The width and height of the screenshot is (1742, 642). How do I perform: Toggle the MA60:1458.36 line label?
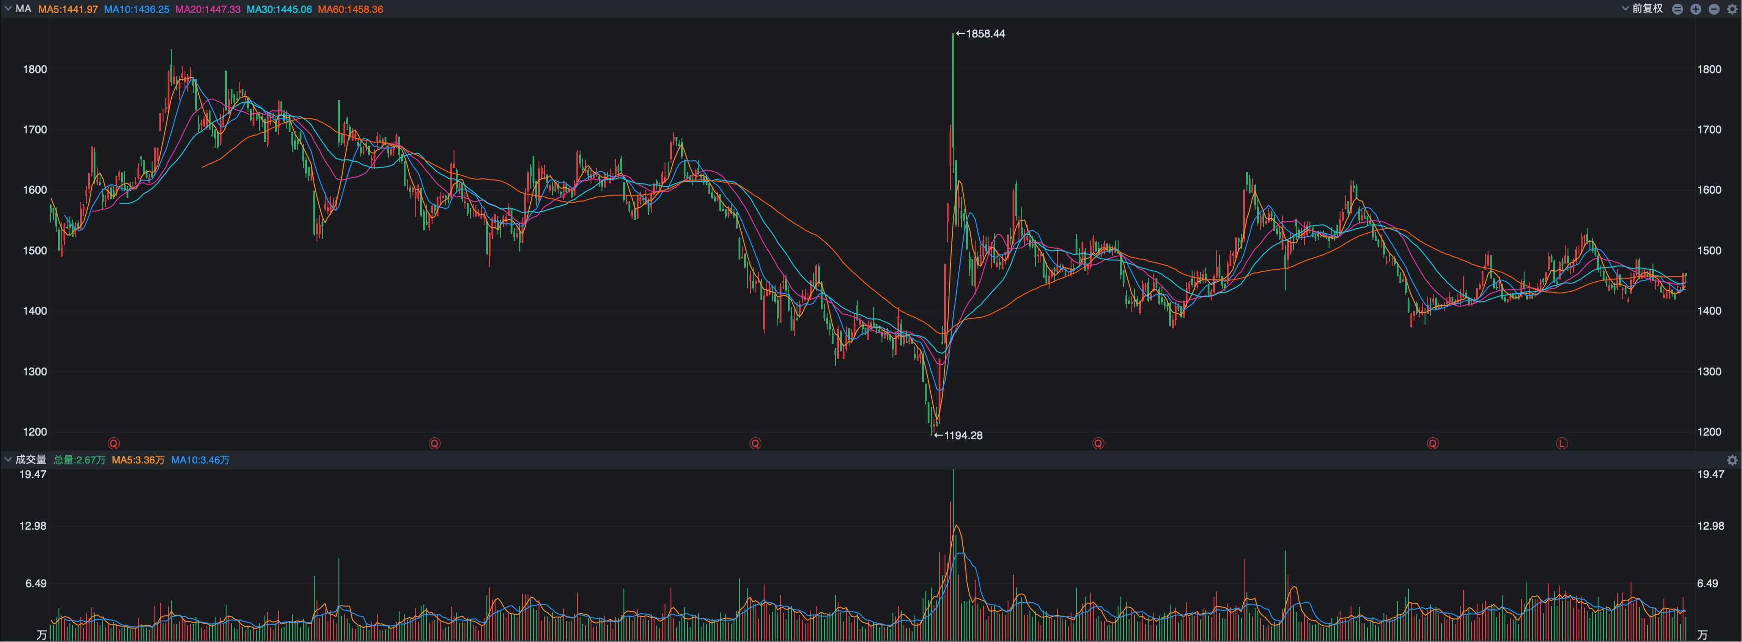coord(350,10)
